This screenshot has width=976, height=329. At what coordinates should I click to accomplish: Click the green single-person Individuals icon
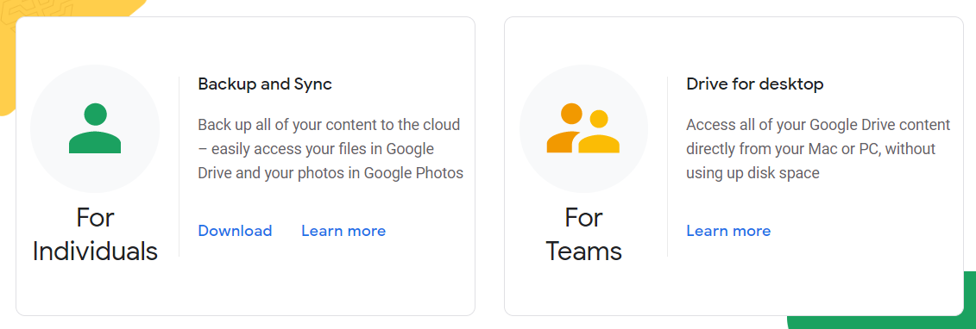[95, 128]
